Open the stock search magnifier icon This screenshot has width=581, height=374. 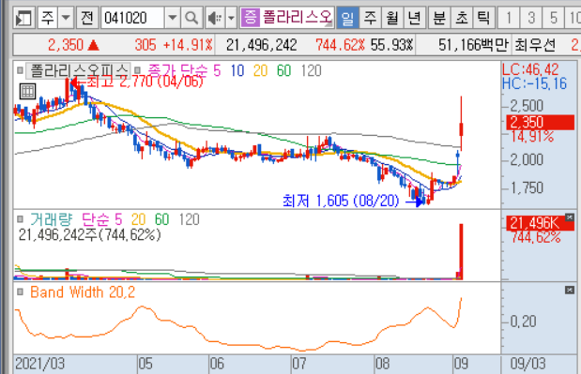pos(191,18)
